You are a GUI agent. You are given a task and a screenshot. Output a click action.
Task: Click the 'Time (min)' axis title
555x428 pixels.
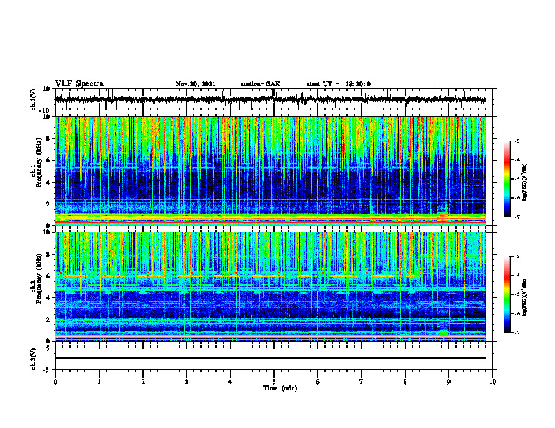(x=280, y=388)
